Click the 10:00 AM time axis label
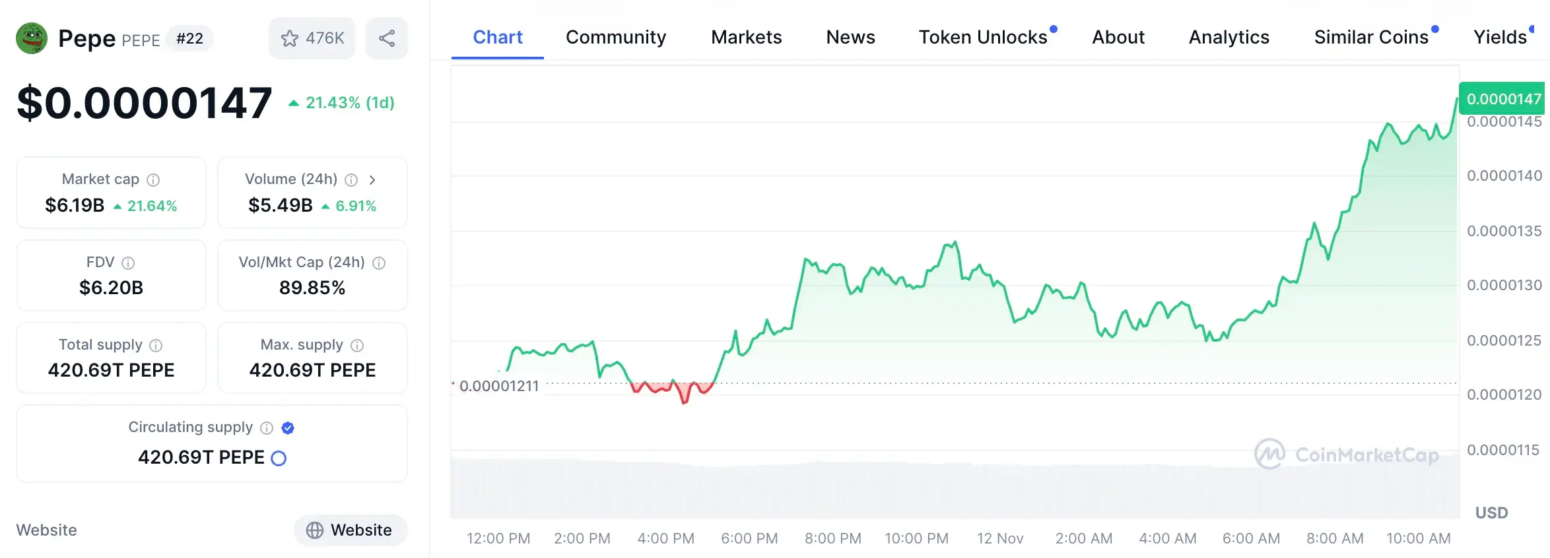The height and width of the screenshot is (558, 1550). pos(1419,539)
